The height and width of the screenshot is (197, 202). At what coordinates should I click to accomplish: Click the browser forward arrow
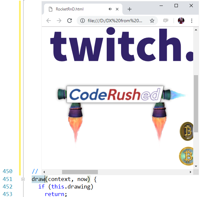click(59, 21)
